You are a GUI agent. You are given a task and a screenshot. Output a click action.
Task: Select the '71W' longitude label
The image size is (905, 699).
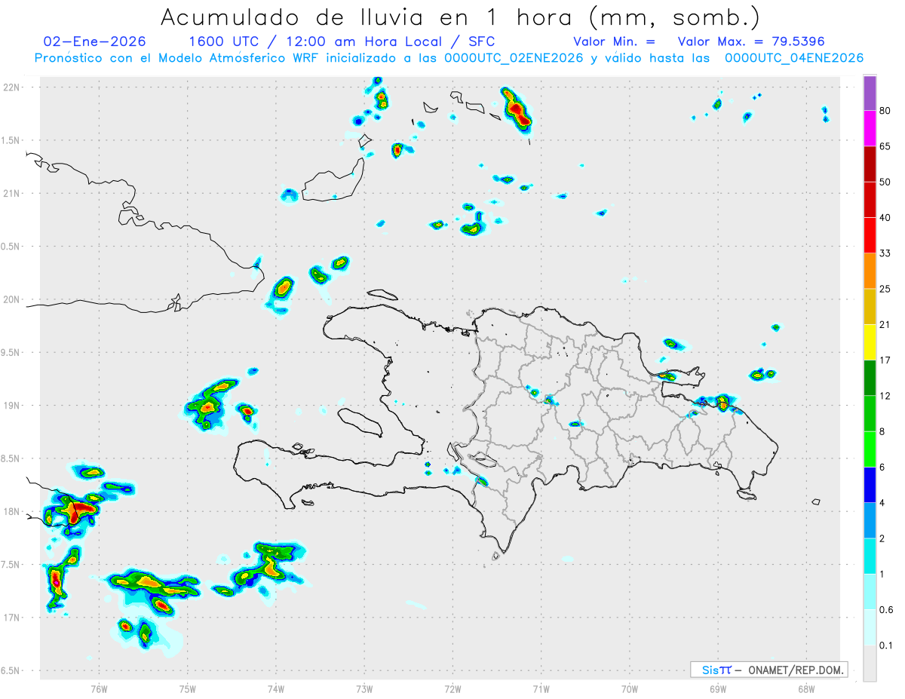541,688
